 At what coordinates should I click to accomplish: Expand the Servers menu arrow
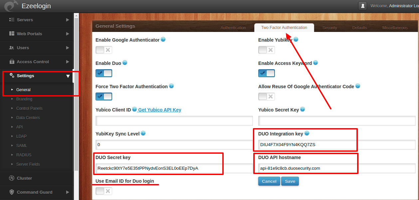[x=68, y=20]
